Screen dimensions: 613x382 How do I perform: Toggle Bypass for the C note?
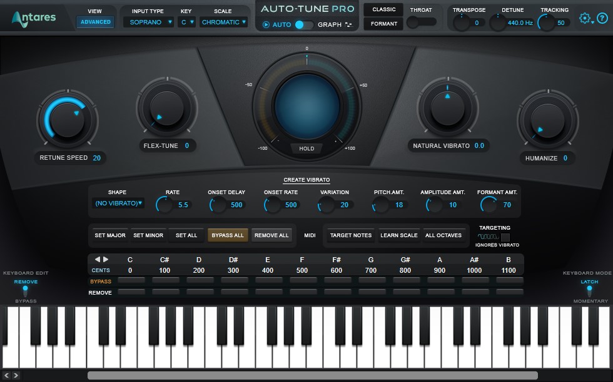(x=131, y=280)
